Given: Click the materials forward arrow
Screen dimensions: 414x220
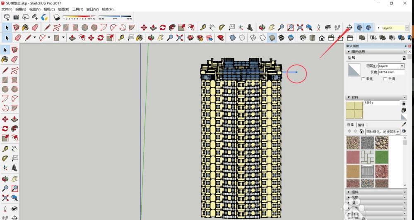Looking at the screenshot, I should point(355,132).
